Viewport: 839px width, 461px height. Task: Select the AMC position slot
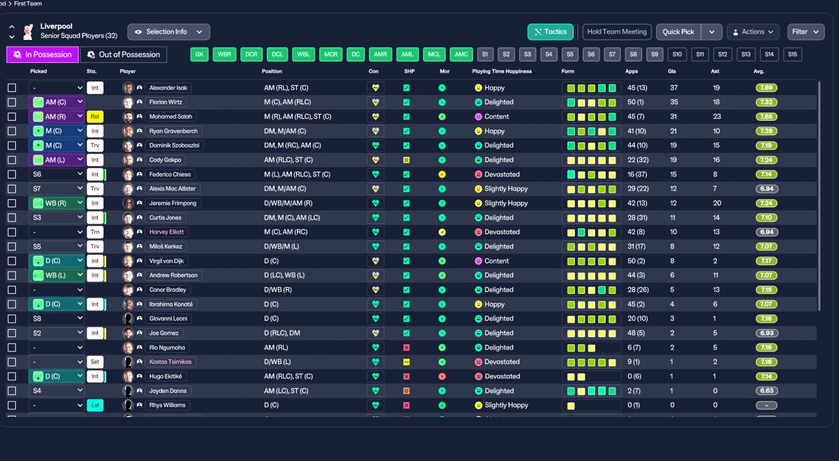(461, 54)
